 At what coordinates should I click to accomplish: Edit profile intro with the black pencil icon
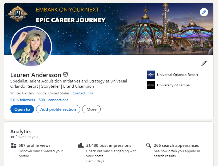(x=204, y=63)
